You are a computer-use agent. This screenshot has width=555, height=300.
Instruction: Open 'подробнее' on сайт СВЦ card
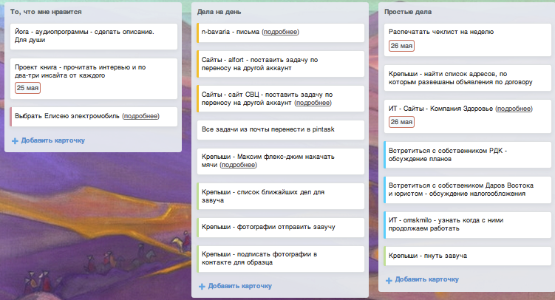point(313,103)
